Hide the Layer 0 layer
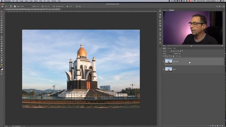226x127 pixels. pos(163,69)
